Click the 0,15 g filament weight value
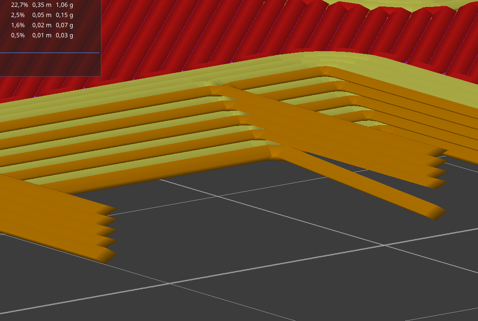The height and width of the screenshot is (321, 478). (65, 15)
